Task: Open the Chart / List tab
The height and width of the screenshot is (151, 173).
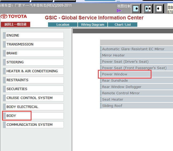Action: coord(123,24)
